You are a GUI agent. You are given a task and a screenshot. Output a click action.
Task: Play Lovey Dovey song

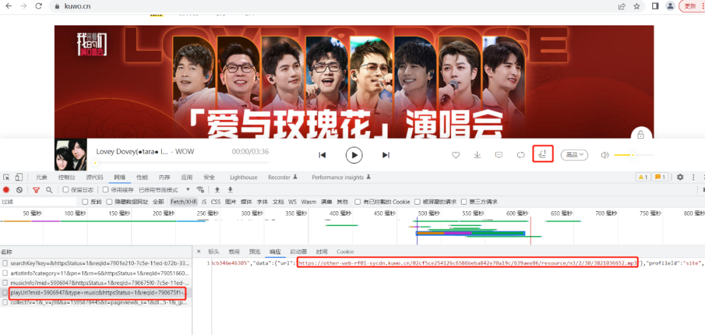tap(354, 155)
